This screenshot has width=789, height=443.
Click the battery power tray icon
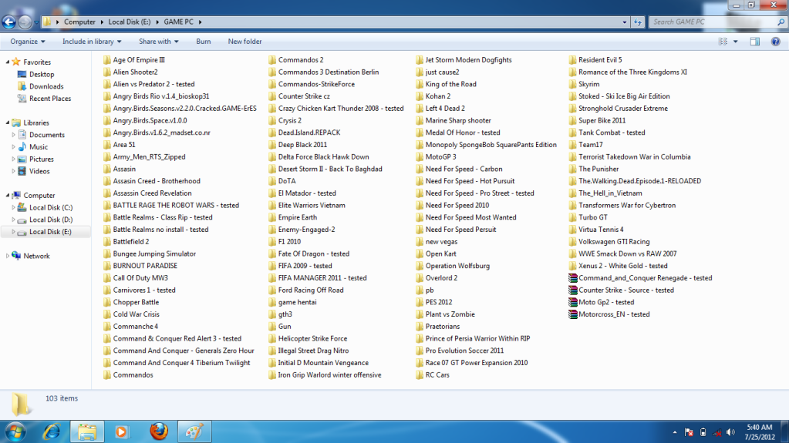(x=703, y=432)
